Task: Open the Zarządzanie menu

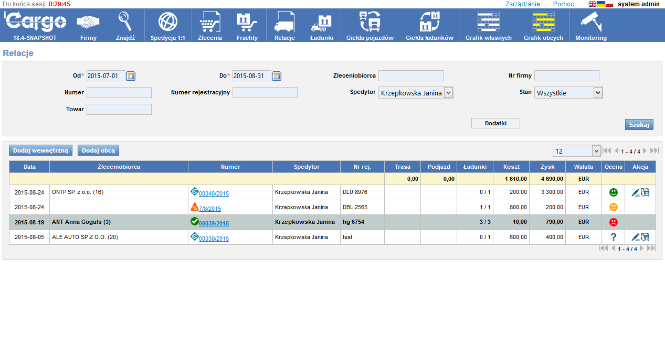Action: click(x=522, y=4)
